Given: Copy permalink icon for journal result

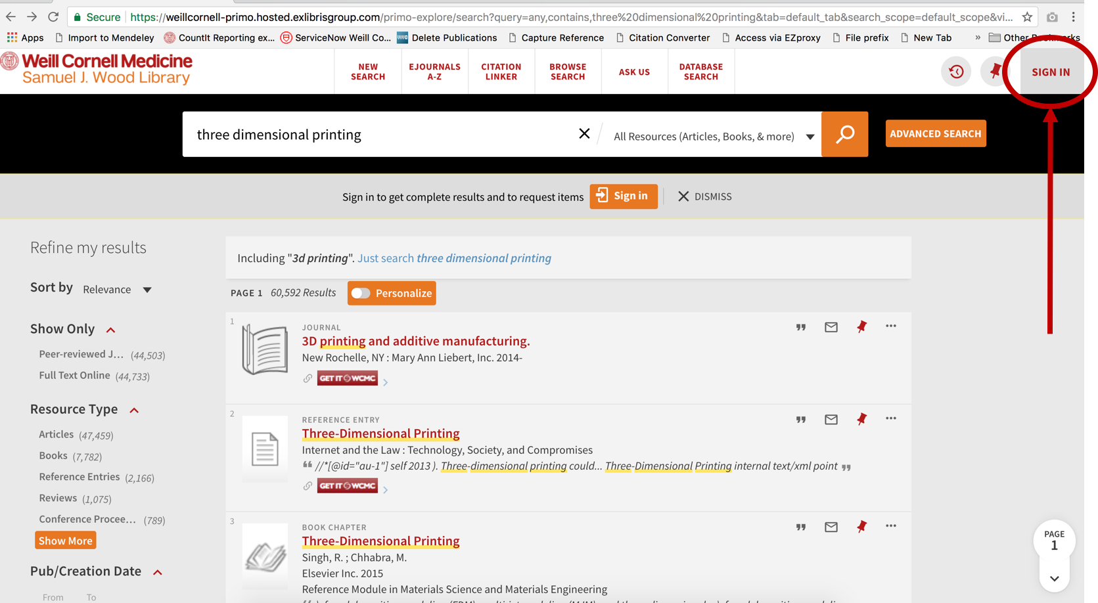Looking at the screenshot, I should (308, 378).
